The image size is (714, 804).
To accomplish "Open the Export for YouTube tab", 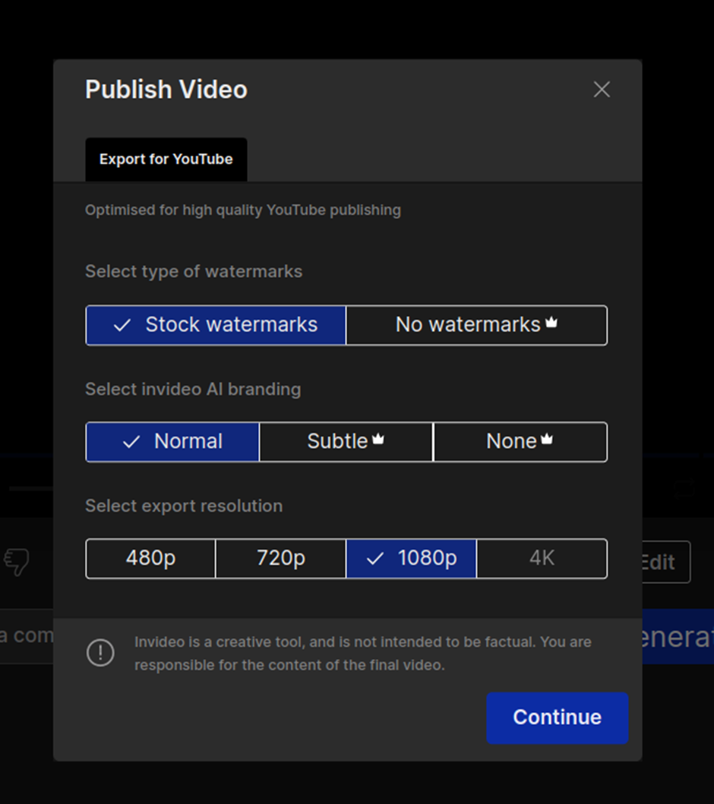I will (x=166, y=159).
